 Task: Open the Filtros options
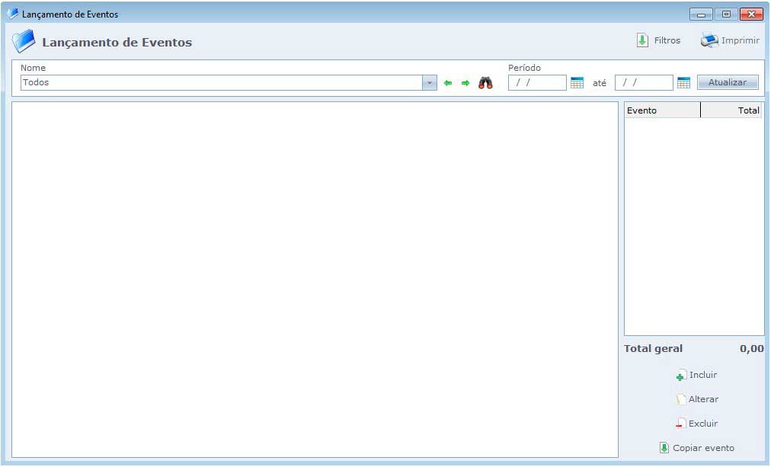658,40
